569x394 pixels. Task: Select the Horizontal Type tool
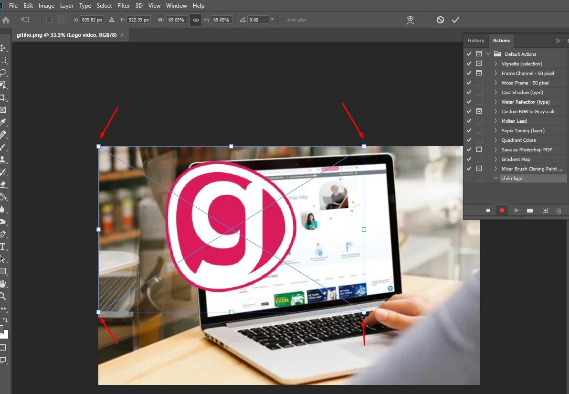point(4,246)
